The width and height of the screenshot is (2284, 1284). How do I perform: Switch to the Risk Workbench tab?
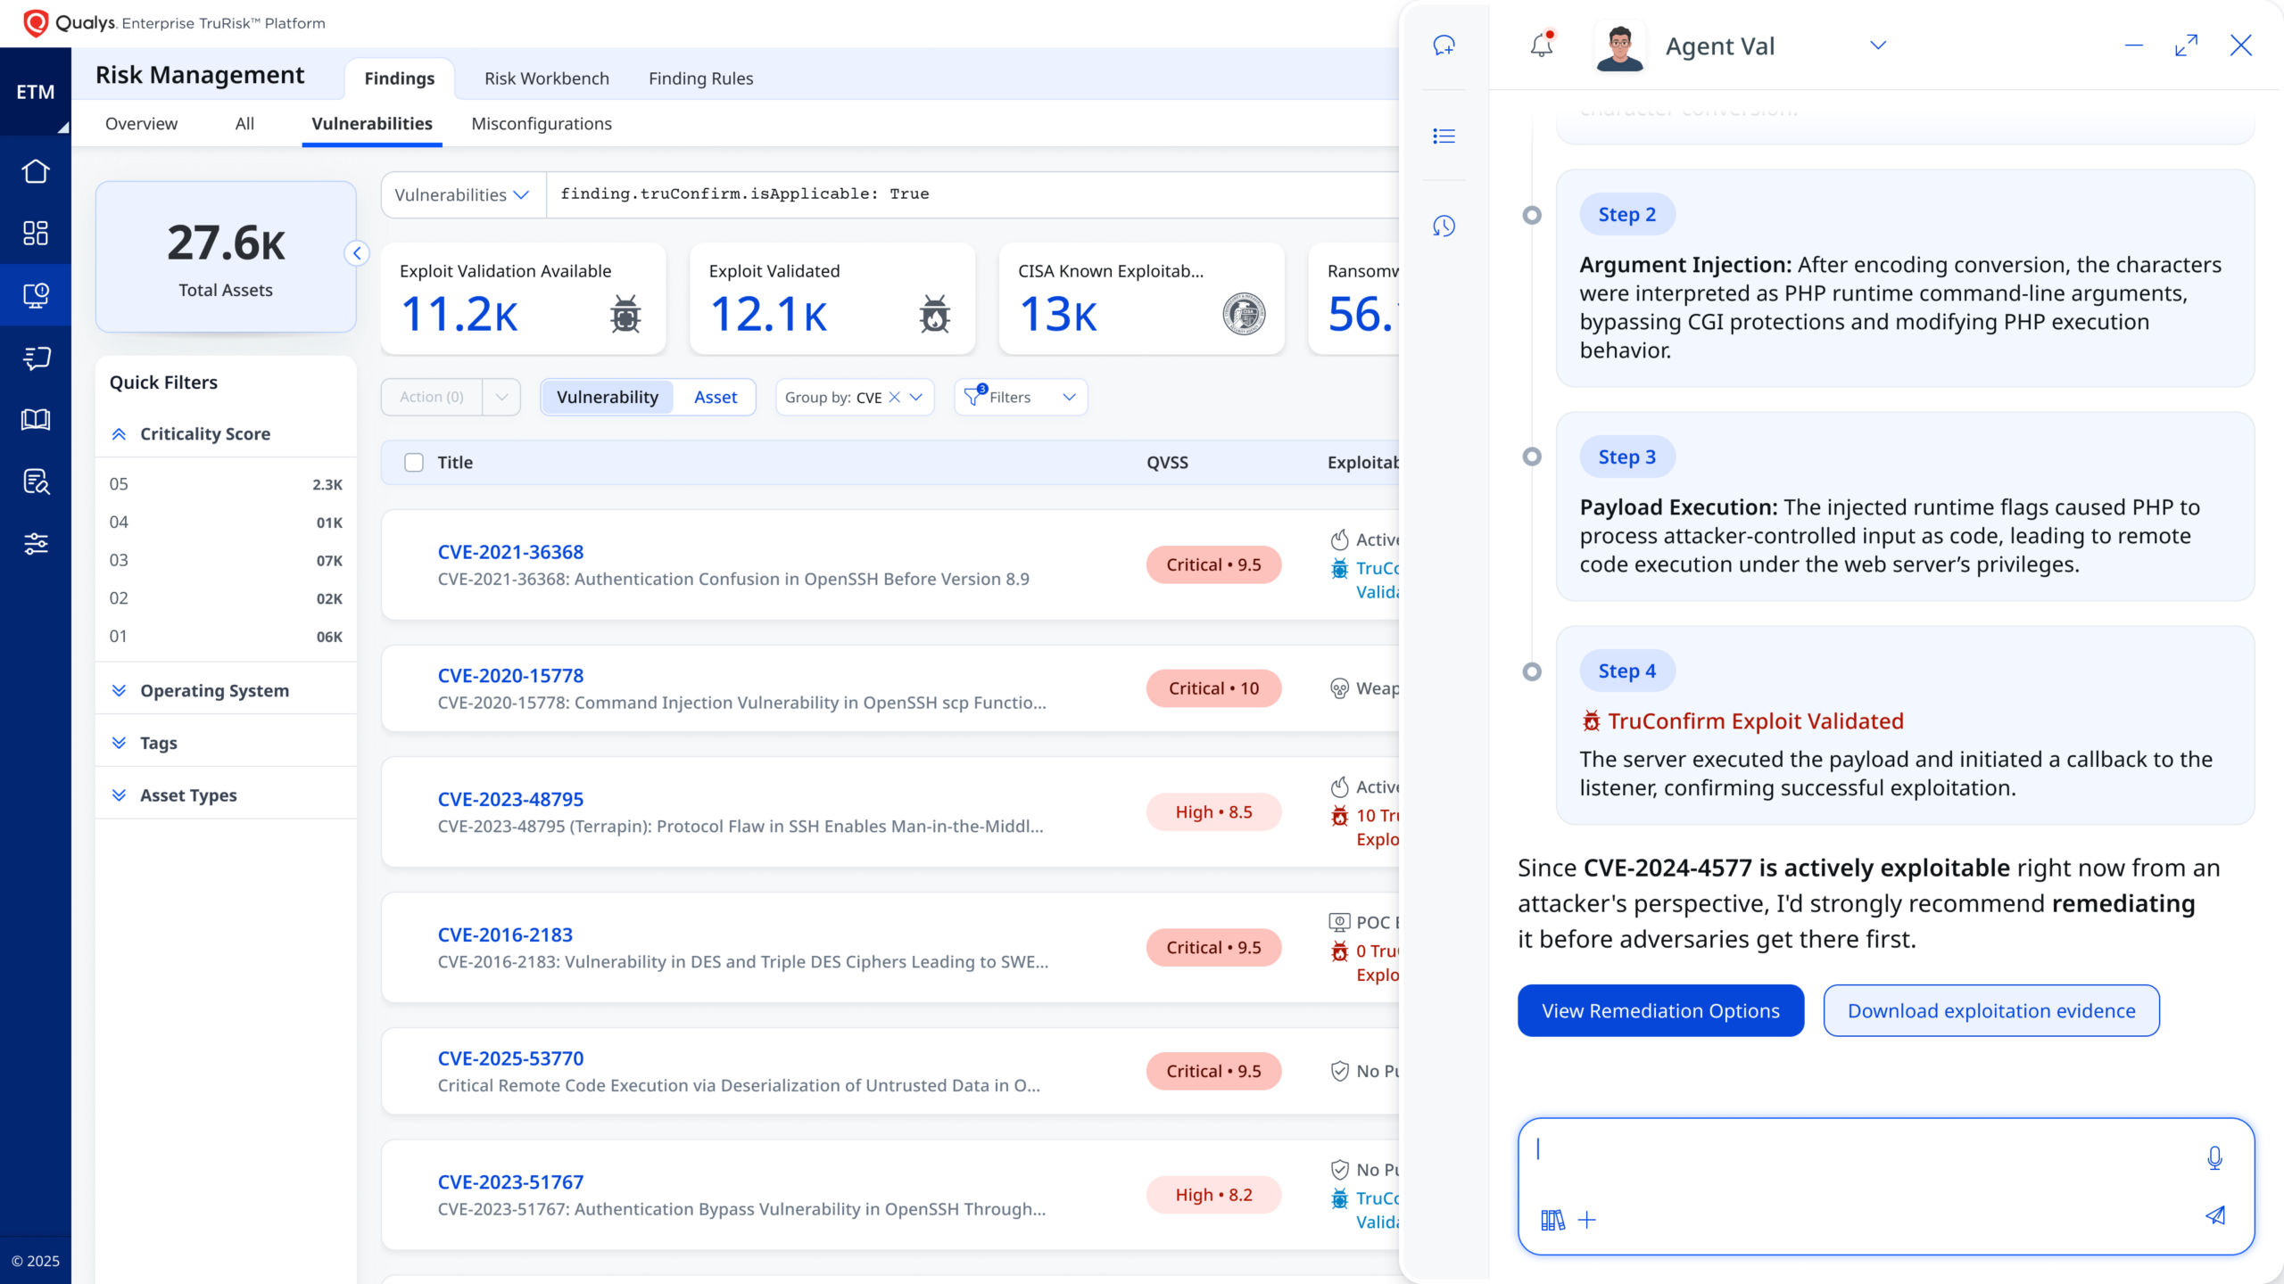(546, 78)
